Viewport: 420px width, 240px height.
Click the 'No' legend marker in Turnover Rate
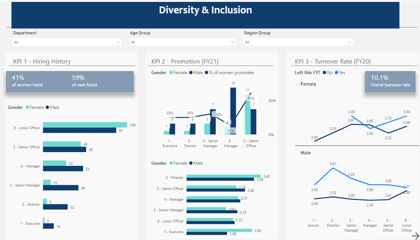[x=325, y=73]
